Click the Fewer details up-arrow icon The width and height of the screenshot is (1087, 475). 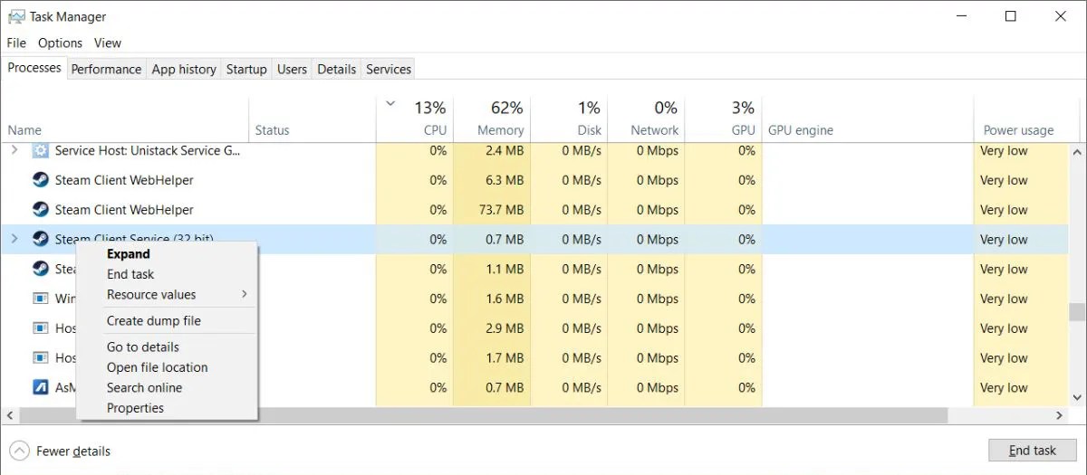(18, 451)
